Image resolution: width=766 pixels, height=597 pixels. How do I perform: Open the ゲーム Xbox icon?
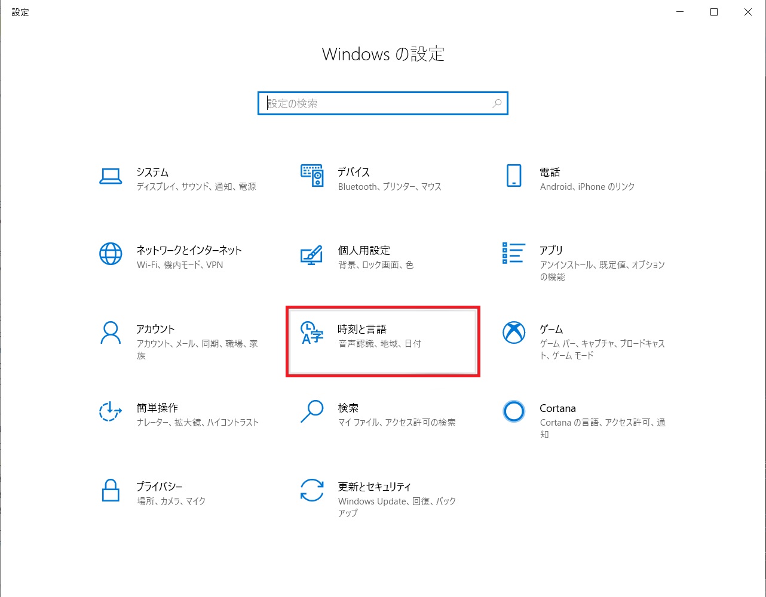point(514,333)
